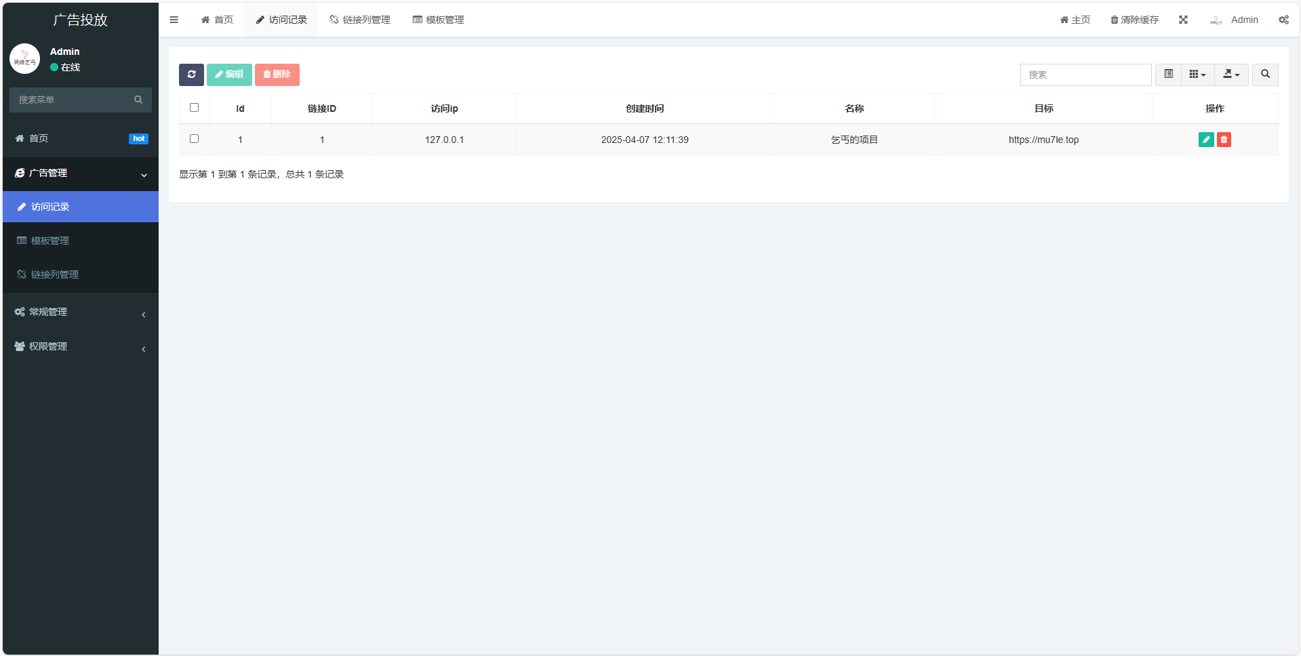1301x656 pixels.
Task: Click the red 删除 button in toolbar
Action: [277, 75]
